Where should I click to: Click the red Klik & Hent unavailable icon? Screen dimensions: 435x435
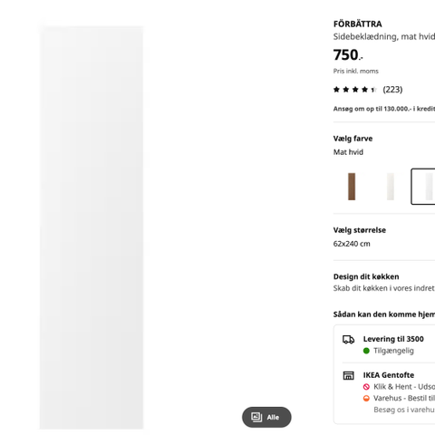point(366,387)
